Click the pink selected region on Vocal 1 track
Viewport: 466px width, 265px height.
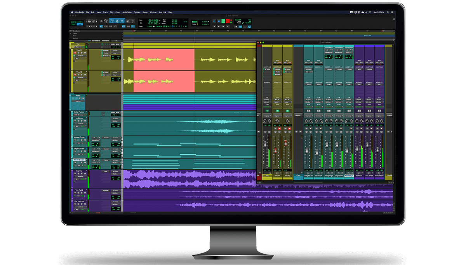tap(164, 60)
